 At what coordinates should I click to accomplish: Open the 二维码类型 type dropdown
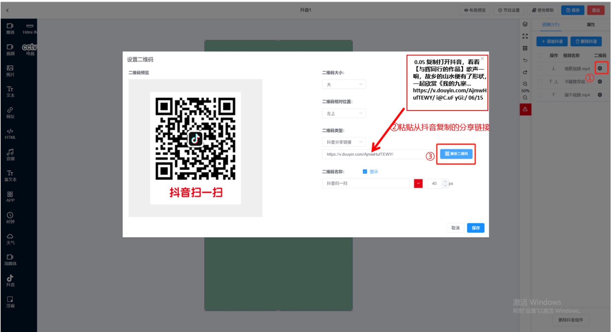pyautogui.click(x=344, y=142)
